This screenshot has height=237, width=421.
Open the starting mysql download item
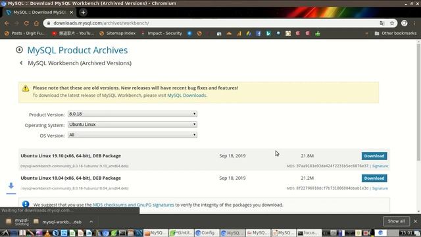click(18, 222)
